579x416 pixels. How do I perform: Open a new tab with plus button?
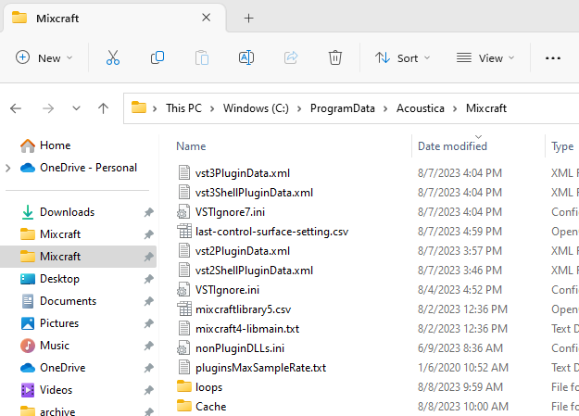(x=249, y=18)
